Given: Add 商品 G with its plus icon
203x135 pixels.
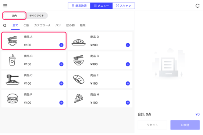Looking at the screenshot, I should point(61,64).
